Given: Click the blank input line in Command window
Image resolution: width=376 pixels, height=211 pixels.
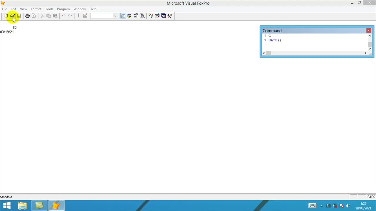Looking at the screenshot, I should [x=314, y=45].
